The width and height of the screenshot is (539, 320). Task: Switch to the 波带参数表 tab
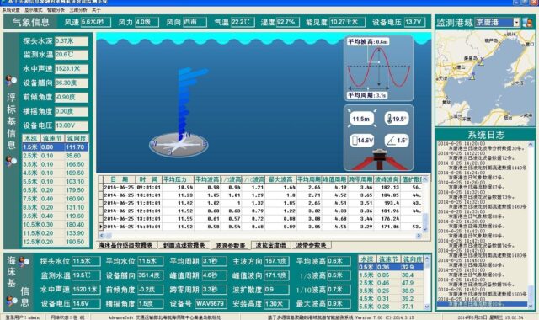tap(312, 245)
